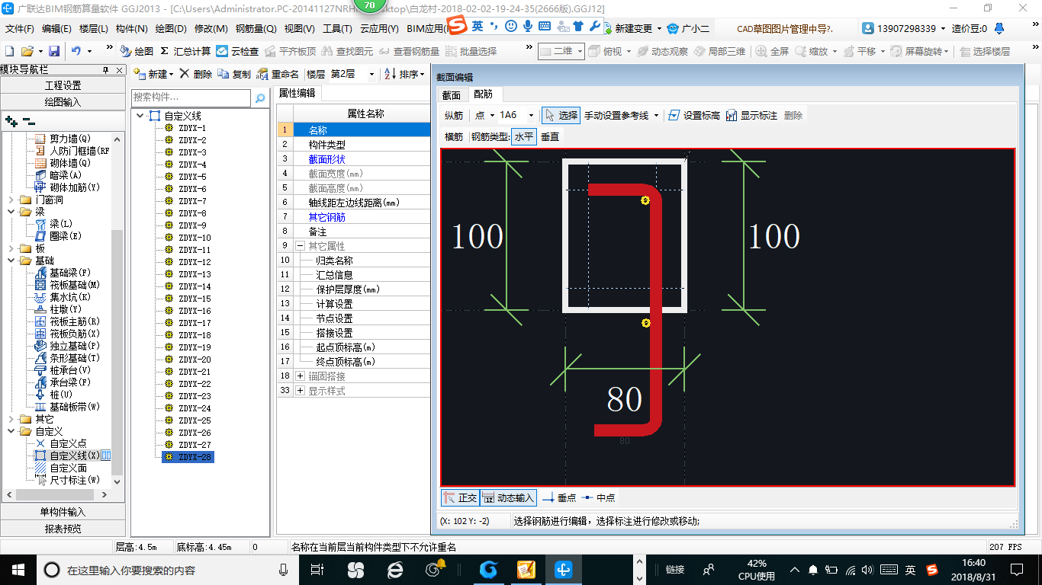Switch to the 配筋 tab
Screen dimensions: 1042x585
(483, 94)
